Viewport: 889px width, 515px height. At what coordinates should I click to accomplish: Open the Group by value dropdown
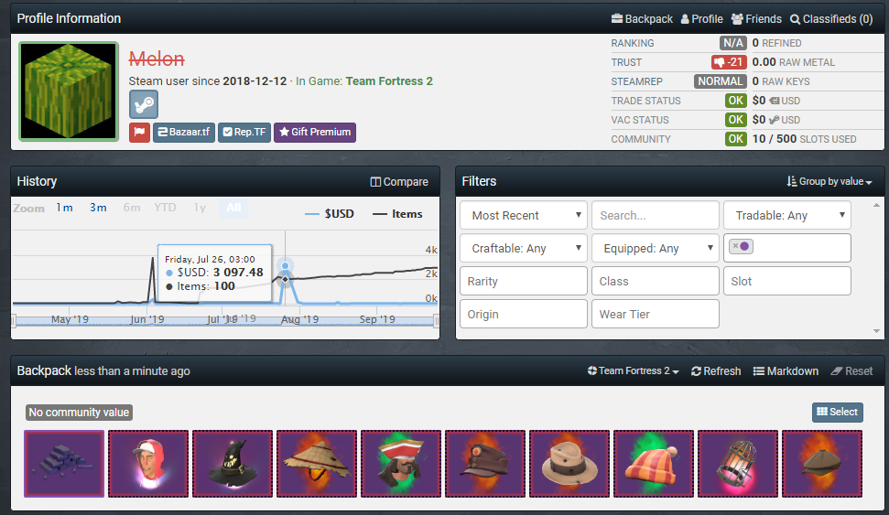tap(829, 181)
